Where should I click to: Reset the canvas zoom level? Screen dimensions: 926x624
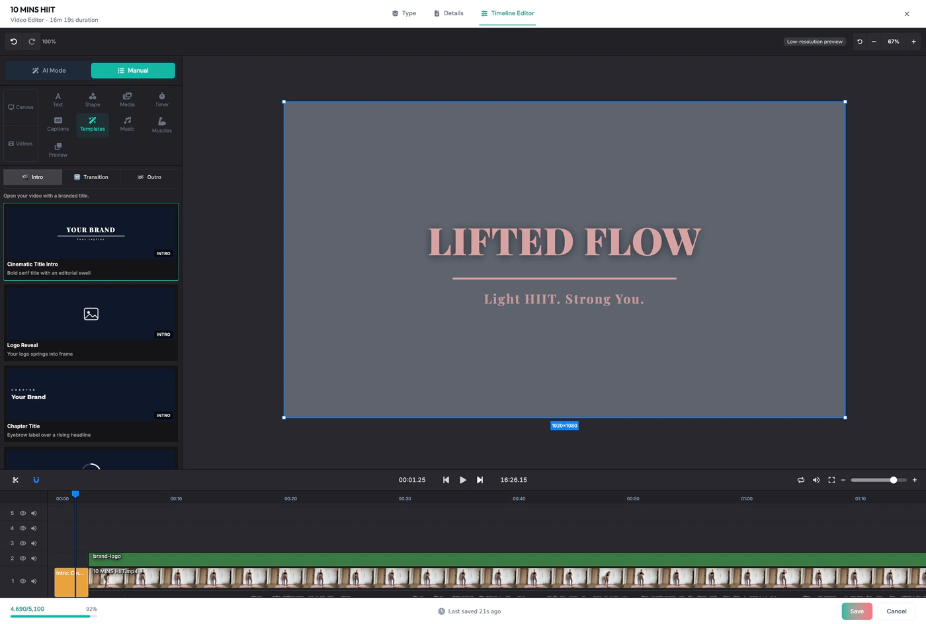point(860,42)
